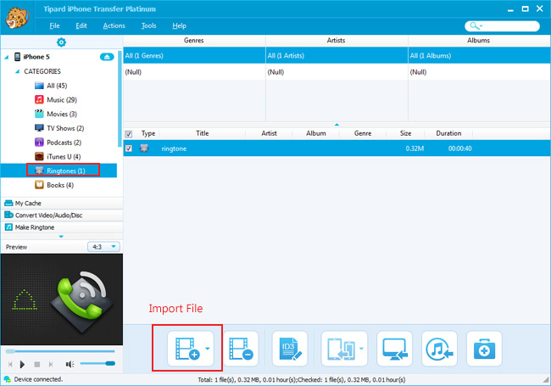Click the Export to iTunes music button
Screen dimensions: 551x386
pyautogui.click(x=439, y=349)
